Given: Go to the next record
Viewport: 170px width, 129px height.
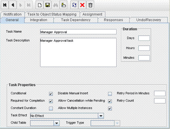Looking at the screenshot, I should click(20, 5).
